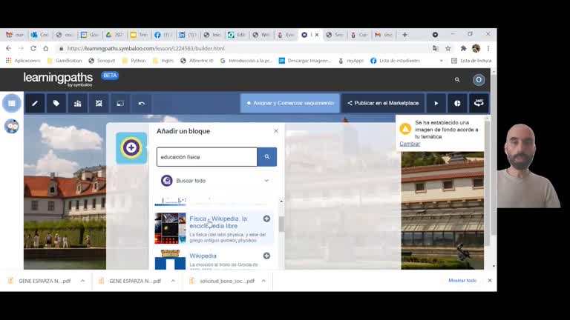The image size is (570, 320).
Task: Click 'Publicar en el Marketplace' button
Action: coord(383,104)
